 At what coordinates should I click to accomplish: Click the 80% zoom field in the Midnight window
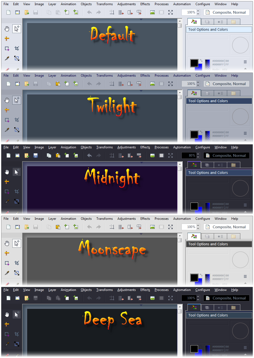189,155
